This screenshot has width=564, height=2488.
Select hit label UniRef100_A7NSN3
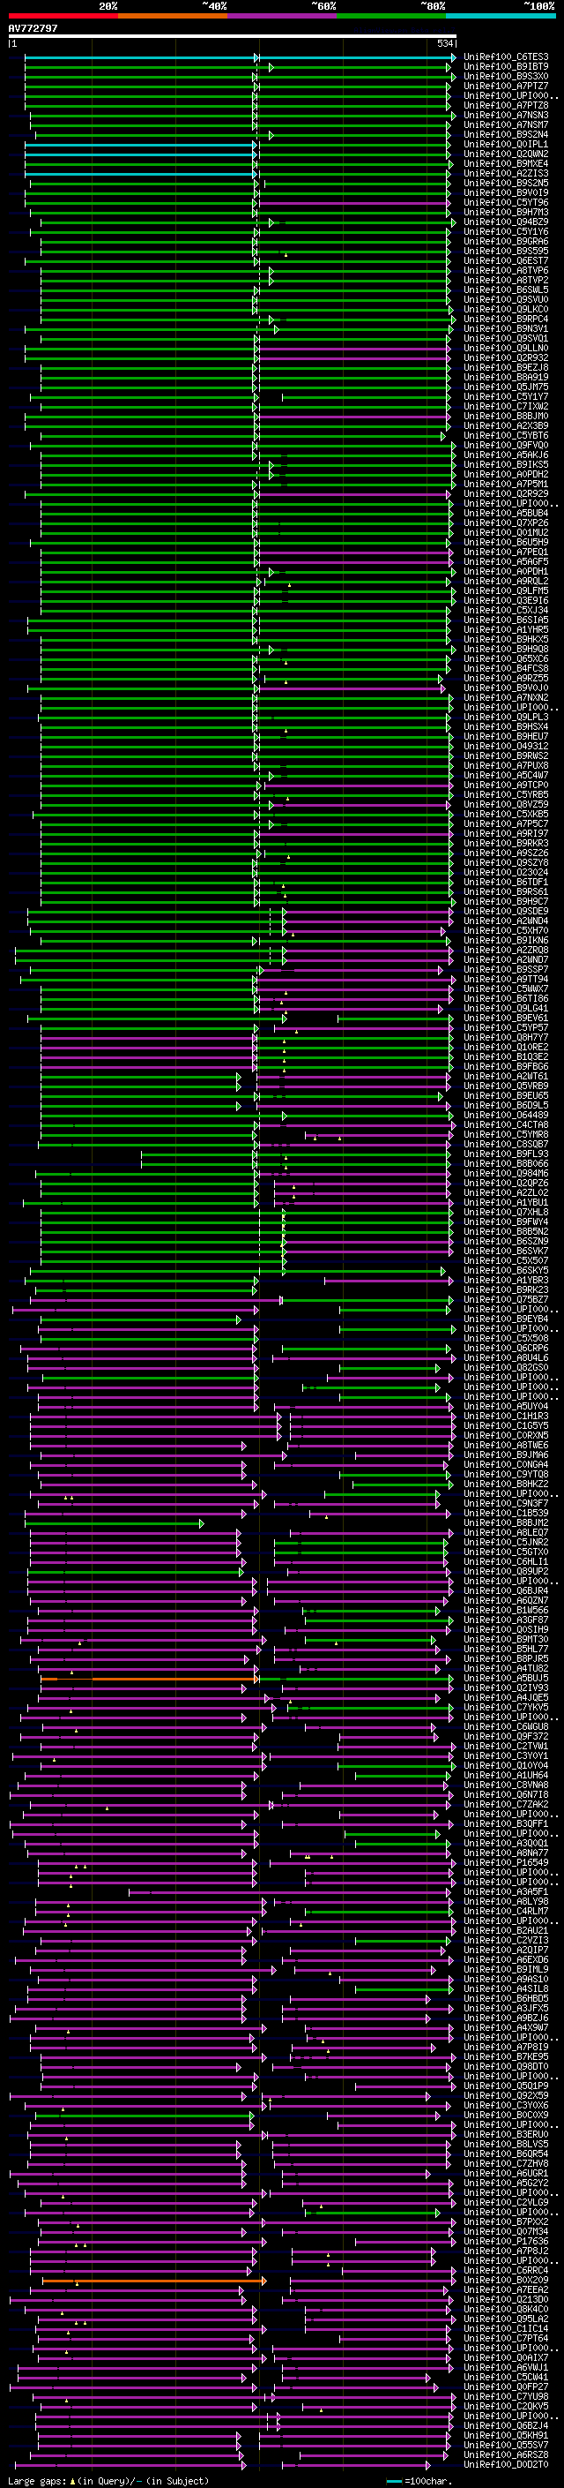click(x=505, y=115)
